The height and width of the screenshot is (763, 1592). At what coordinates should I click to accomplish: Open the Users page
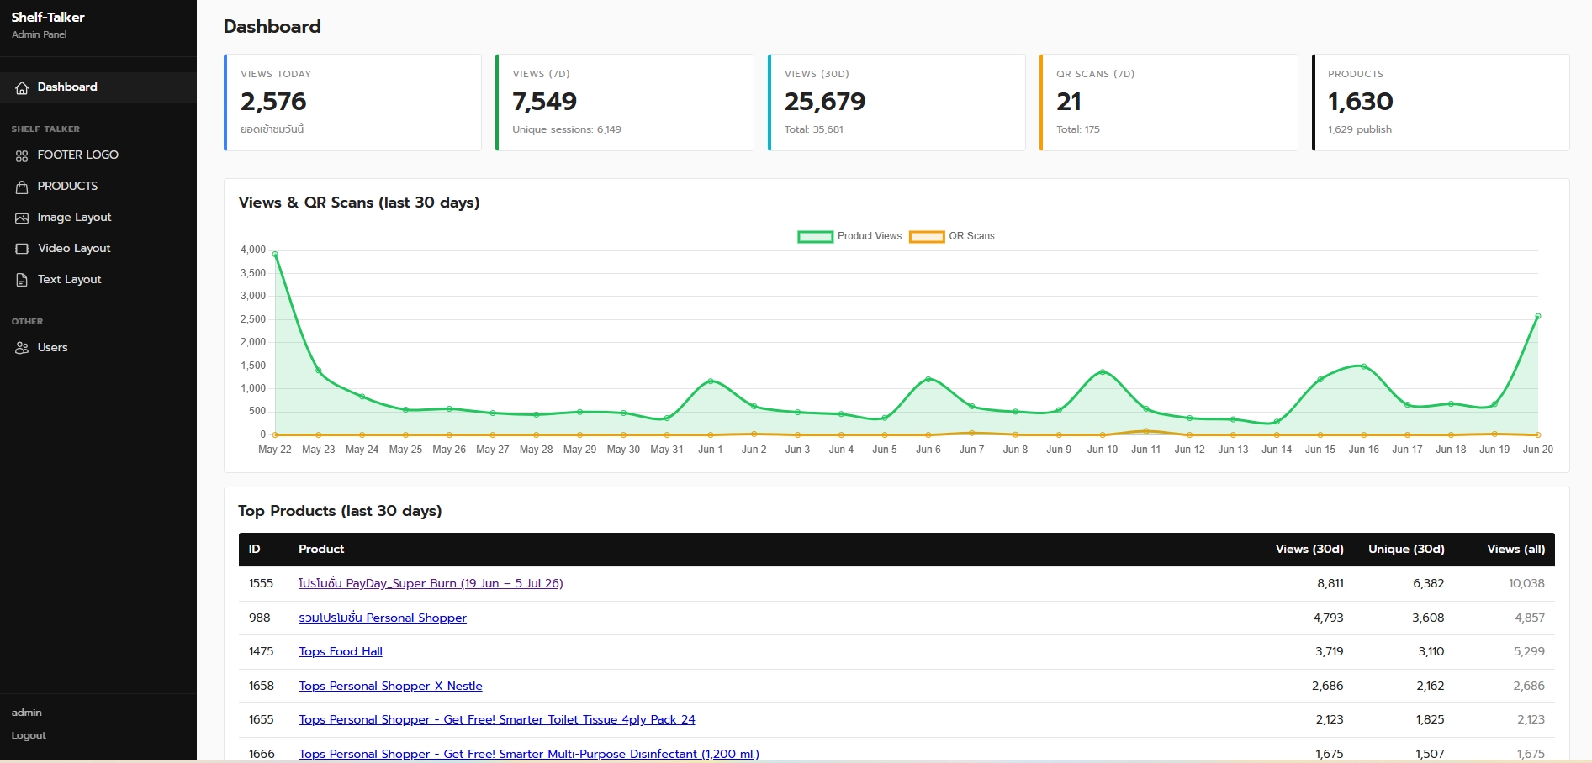pyautogui.click(x=98, y=348)
